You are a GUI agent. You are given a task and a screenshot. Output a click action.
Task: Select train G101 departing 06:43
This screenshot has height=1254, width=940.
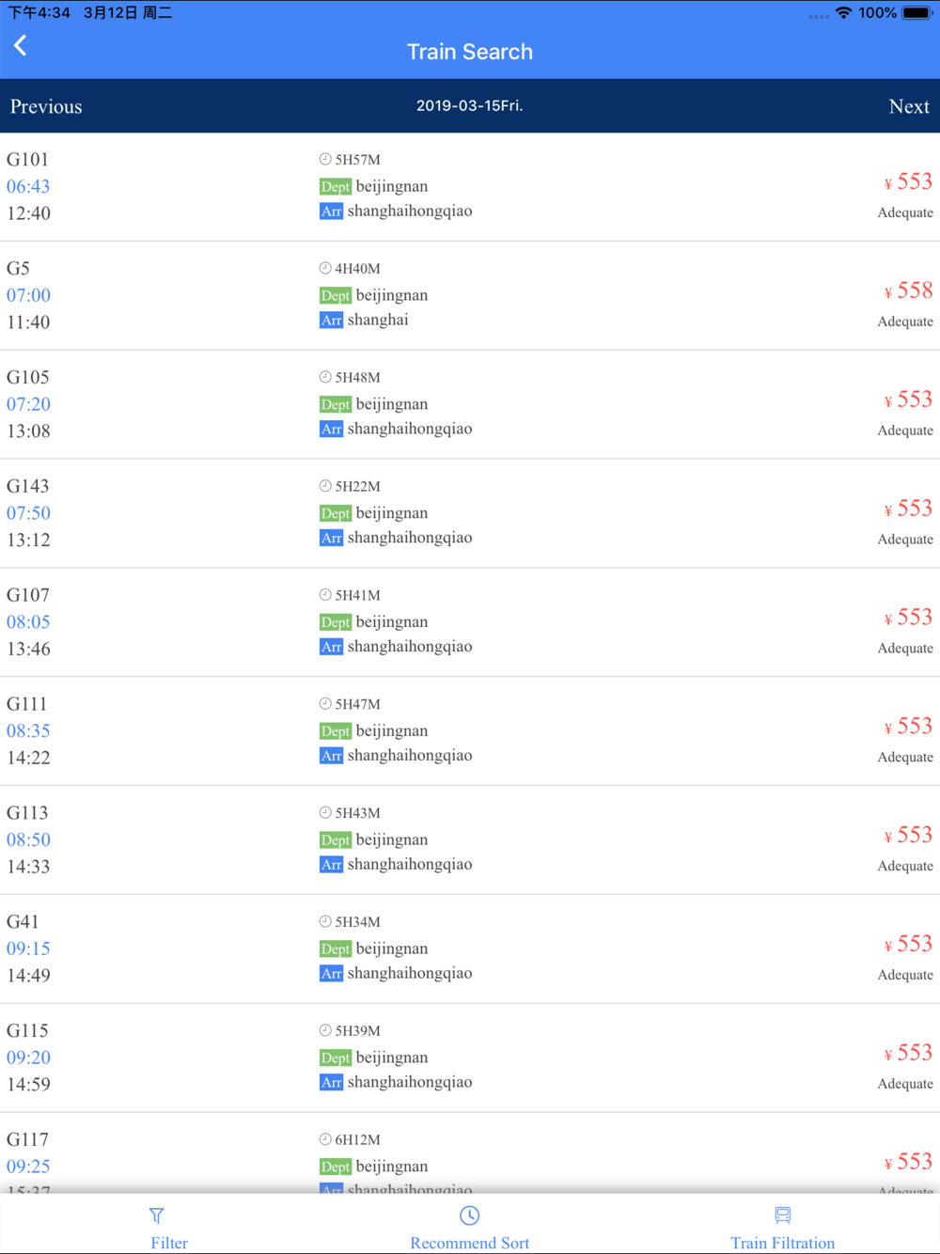[470, 186]
